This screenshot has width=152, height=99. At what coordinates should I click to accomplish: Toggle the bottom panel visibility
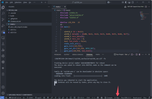tap(129, 2)
